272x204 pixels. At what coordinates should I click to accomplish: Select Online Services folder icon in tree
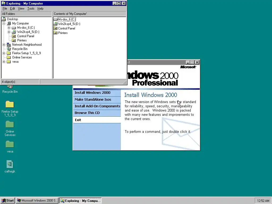9,57
